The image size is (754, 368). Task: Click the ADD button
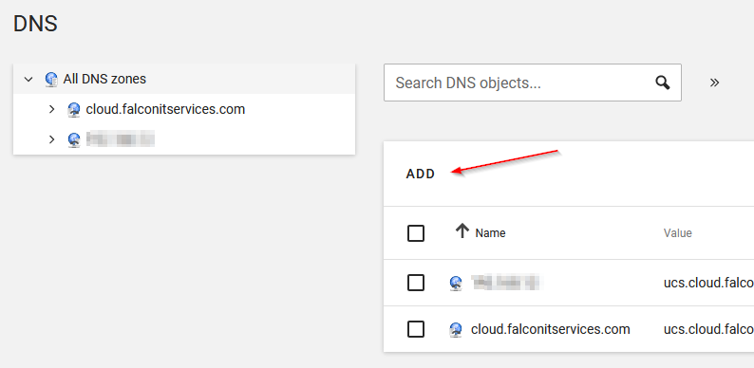coord(421,174)
